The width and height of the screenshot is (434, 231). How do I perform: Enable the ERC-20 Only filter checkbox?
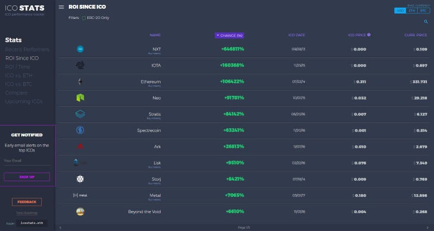click(84, 18)
